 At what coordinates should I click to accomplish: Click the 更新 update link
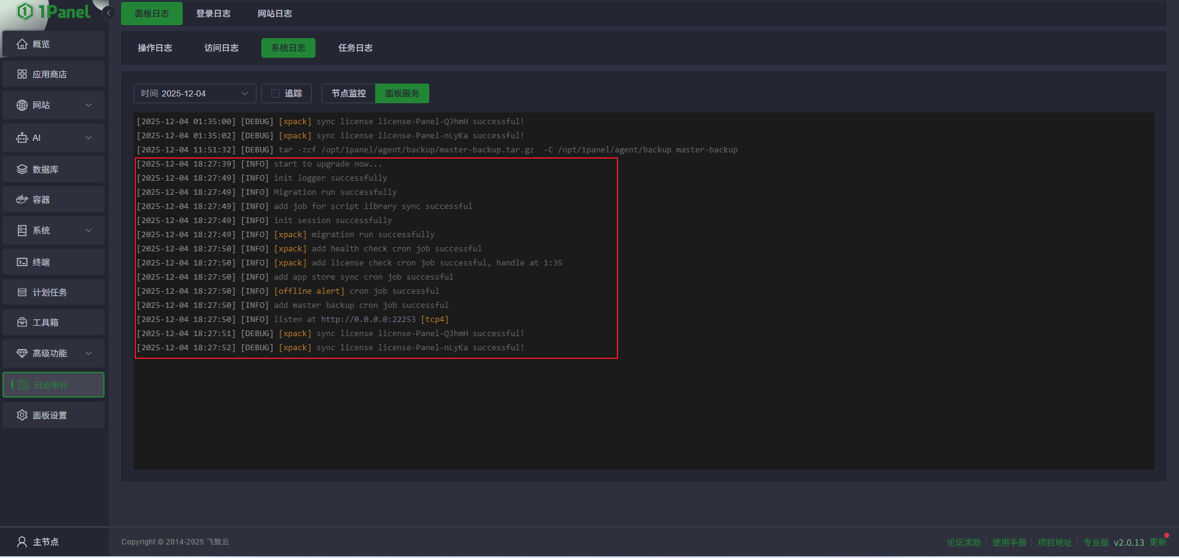(1157, 542)
